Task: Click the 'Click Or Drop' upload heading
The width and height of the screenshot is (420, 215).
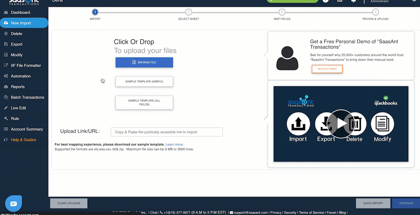Action: point(134,42)
